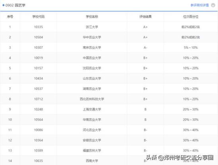Select school name 南京农业大学
Image resolution: width=218 pixels, height=165 pixels.
pos(92,47)
